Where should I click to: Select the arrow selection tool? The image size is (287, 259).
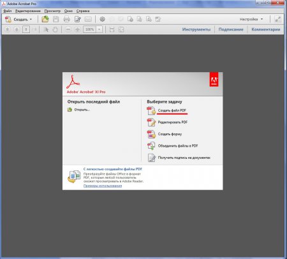click(46, 29)
